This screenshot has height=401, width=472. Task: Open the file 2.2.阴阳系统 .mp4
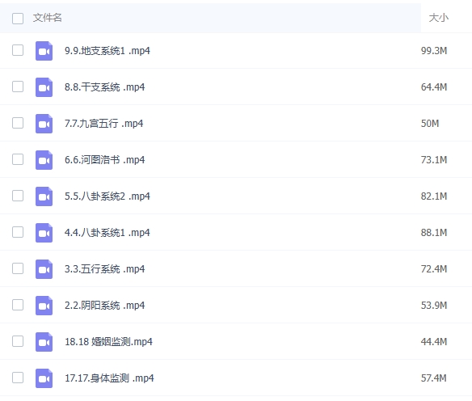[105, 306]
